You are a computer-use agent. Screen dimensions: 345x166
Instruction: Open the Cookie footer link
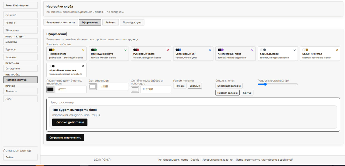coord(195,160)
